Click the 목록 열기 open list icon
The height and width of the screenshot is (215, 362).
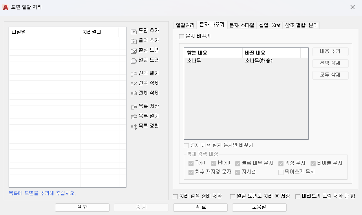134,117
